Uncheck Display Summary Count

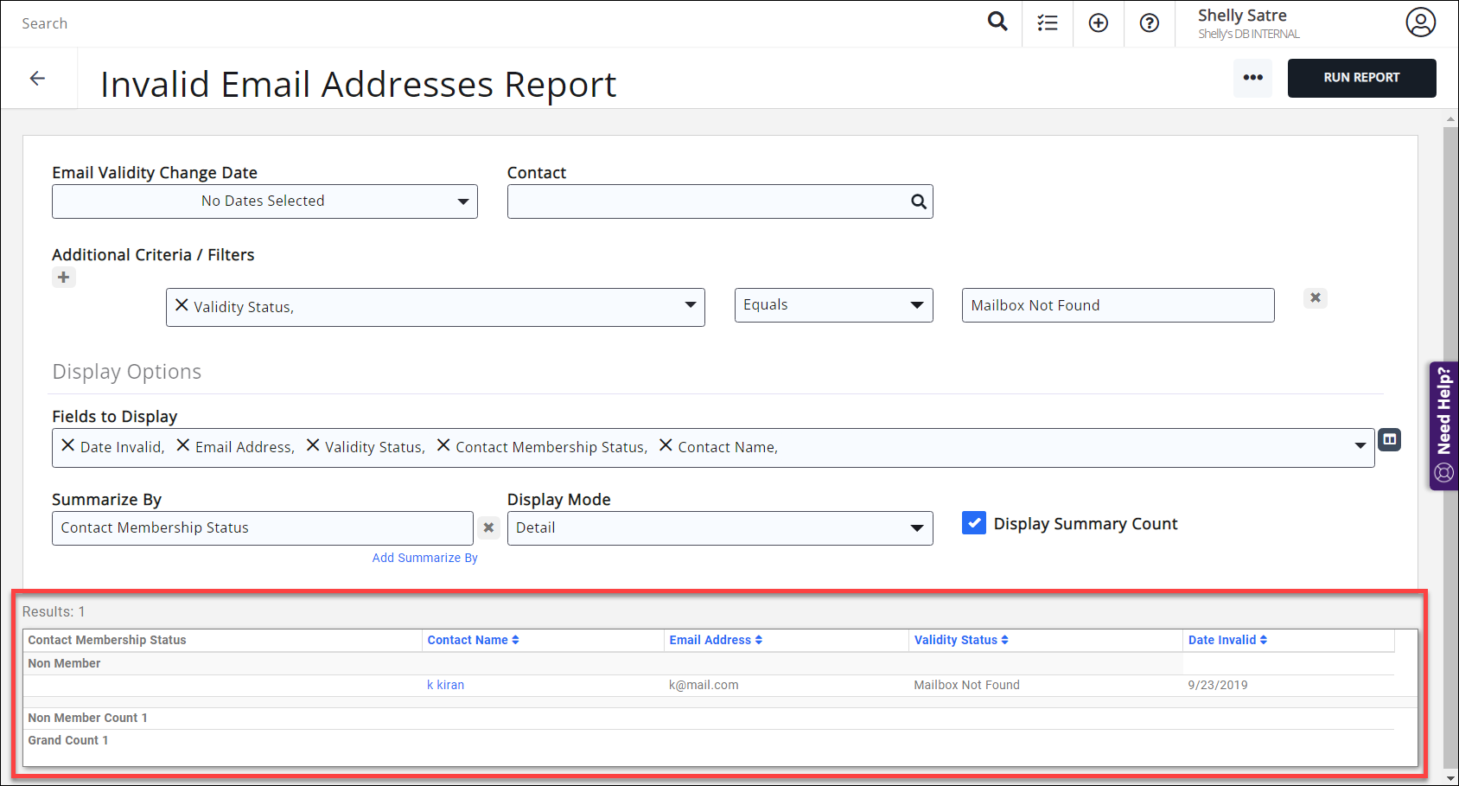click(x=973, y=522)
